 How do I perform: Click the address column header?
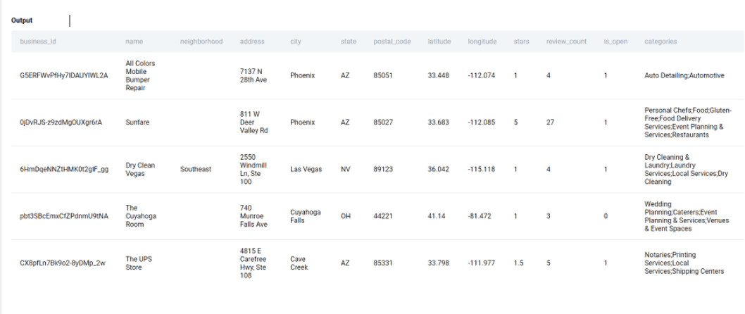click(252, 42)
